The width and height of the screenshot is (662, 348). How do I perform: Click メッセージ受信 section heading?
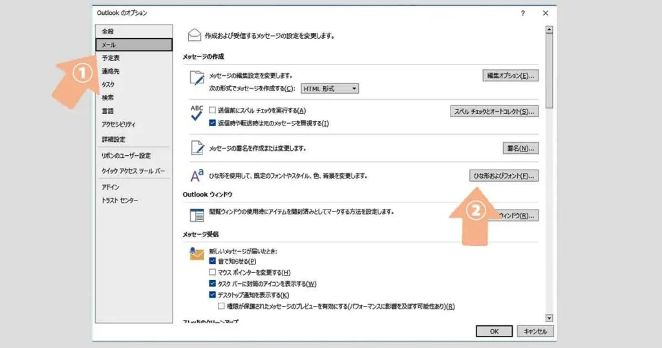coord(200,234)
